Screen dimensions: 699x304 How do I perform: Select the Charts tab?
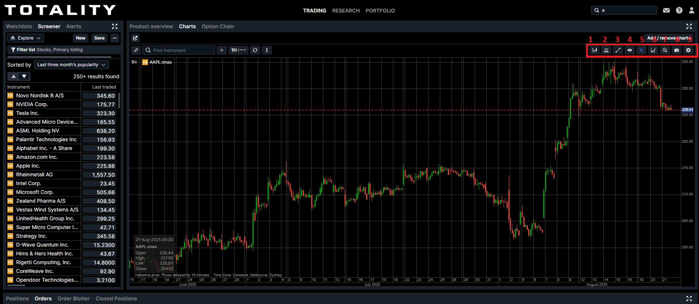[187, 26]
